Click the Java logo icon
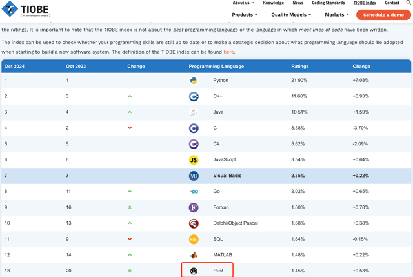 [x=194, y=112]
